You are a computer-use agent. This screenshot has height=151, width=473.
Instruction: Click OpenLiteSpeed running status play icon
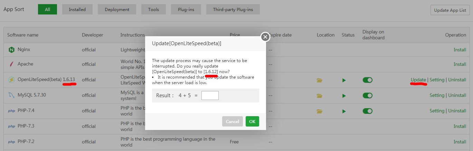click(344, 80)
